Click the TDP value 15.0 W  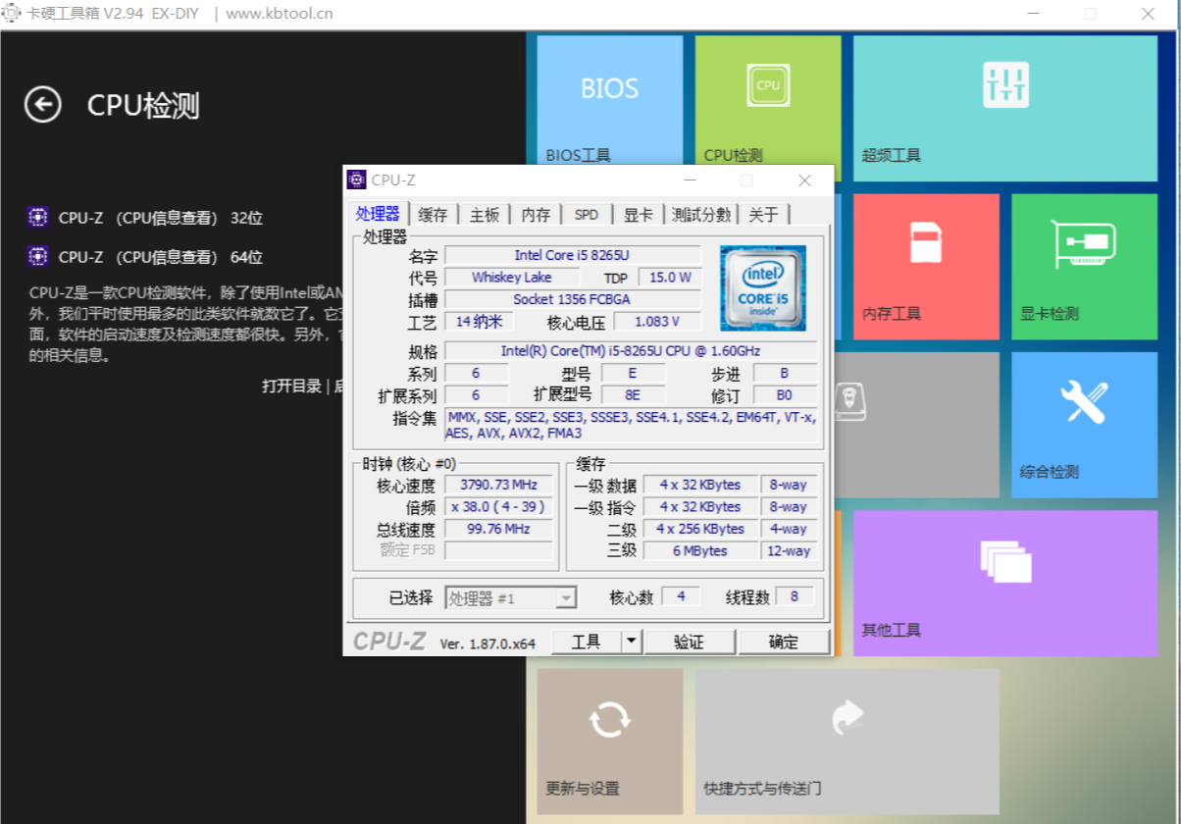tap(669, 278)
